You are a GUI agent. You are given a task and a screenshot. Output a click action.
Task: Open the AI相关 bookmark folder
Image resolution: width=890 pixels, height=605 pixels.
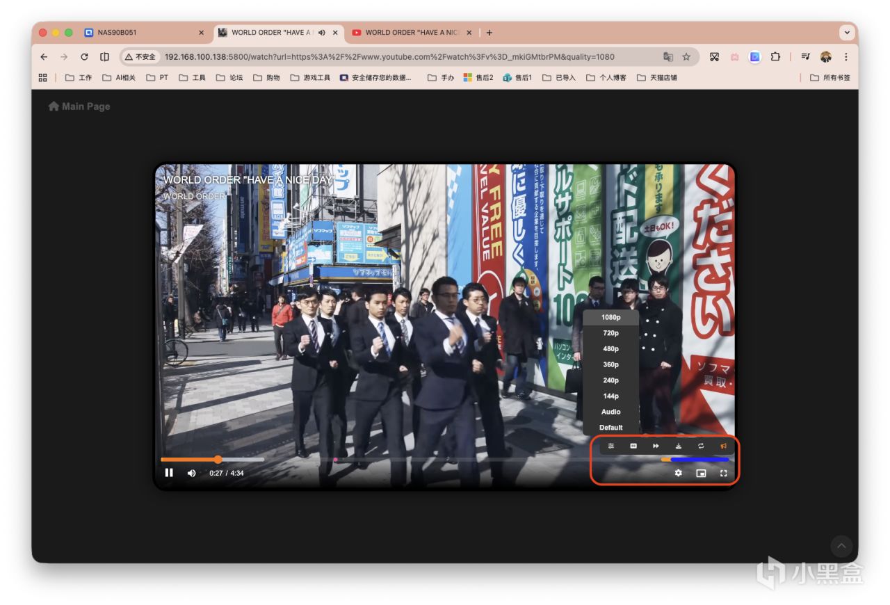tap(119, 78)
